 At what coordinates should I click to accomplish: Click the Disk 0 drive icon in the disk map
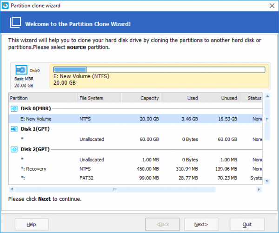(x=21, y=71)
